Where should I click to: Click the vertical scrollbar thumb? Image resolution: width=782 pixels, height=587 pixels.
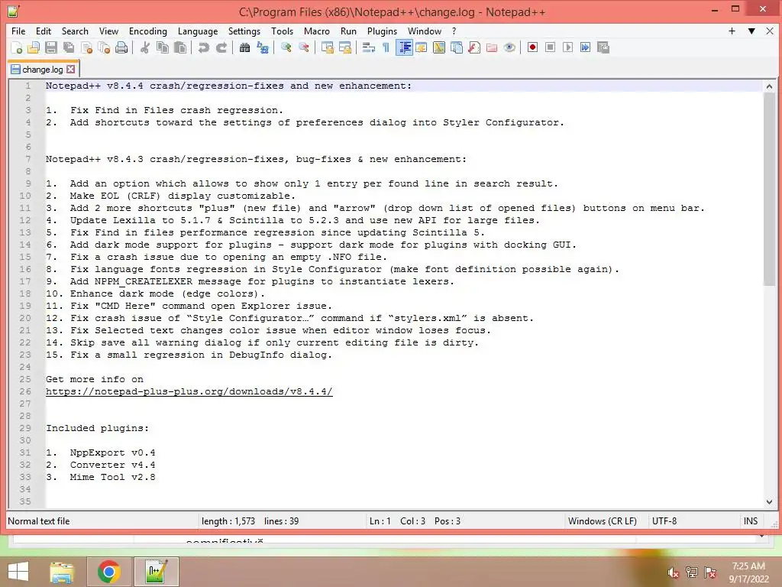pyautogui.click(x=769, y=190)
